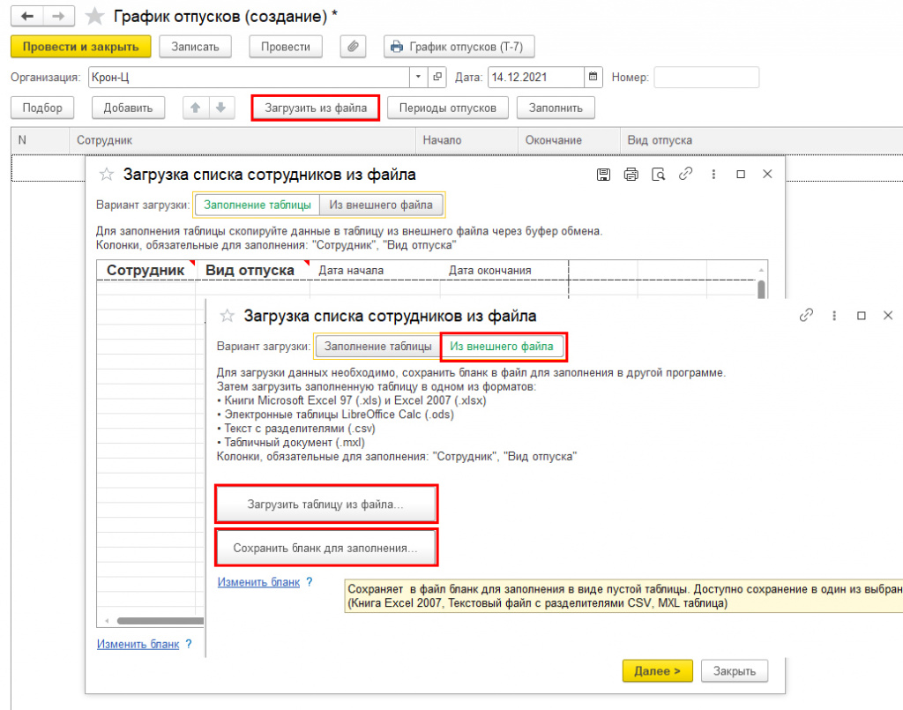Click the Окончание column header
903x710 pixels.
coord(569,140)
